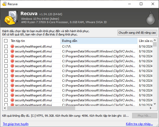Click the red status dot in the fifth file row

coord(12,66)
